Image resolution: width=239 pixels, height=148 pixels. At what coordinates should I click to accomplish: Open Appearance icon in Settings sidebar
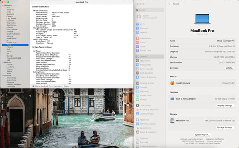coord(137,61)
